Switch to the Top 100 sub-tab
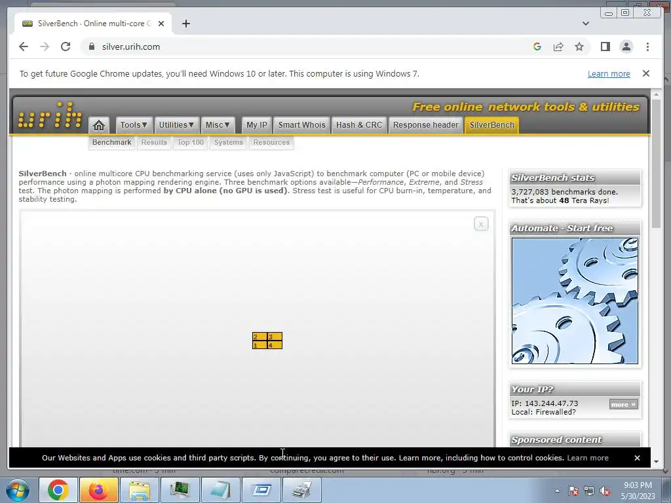The image size is (671, 503). pos(191,142)
